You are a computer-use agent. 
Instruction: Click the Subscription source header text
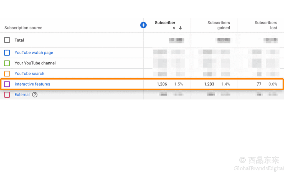tap(23, 28)
